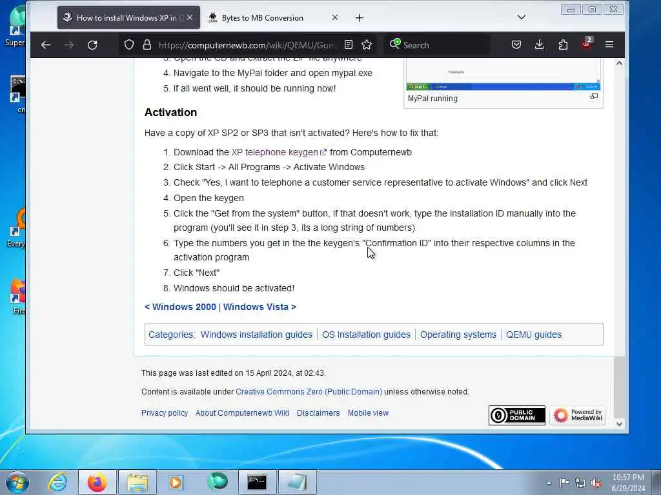
Task: Open the taskbar clock and date
Action: coord(628,483)
